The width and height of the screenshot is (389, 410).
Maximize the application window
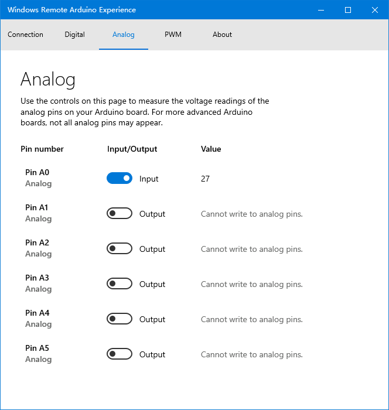tap(348, 10)
